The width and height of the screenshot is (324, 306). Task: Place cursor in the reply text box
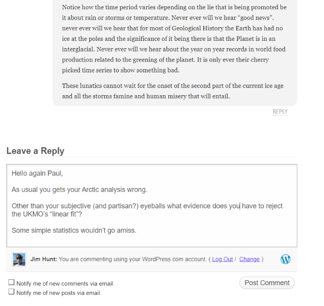tap(152, 205)
